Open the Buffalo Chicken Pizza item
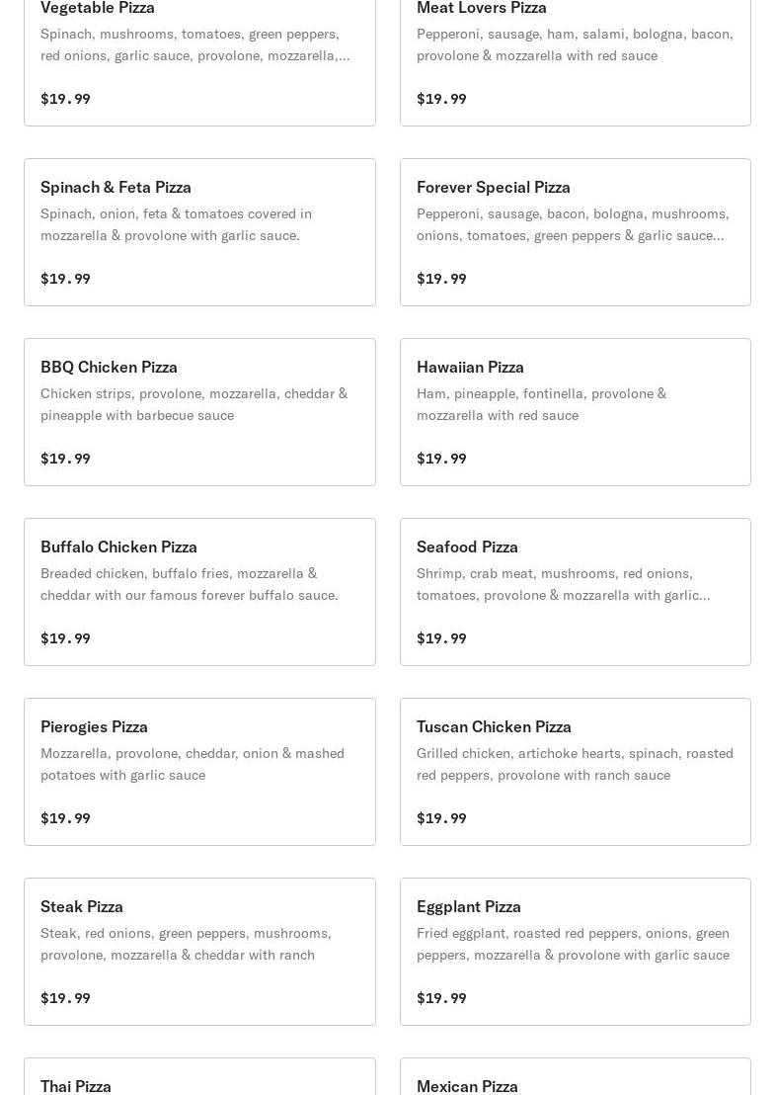Screen dimensions: 775x1095 [x=199, y=592]
